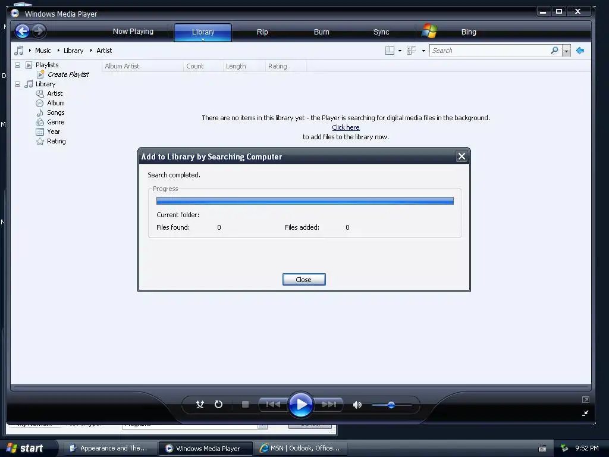609x457 pixels.
Task: Open the layout options dropdown arrow
Action: coord(400,51)
